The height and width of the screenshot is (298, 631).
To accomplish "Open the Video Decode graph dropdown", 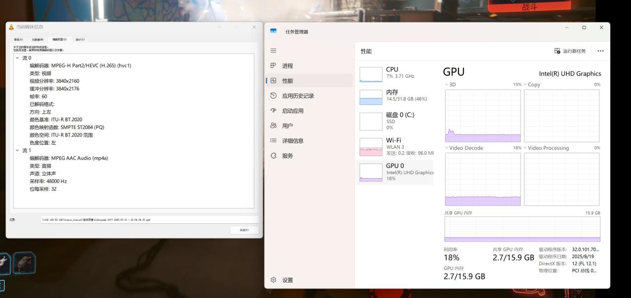I will tap(447, 148).
